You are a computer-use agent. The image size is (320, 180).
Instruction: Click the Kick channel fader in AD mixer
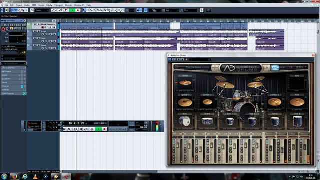178,145
